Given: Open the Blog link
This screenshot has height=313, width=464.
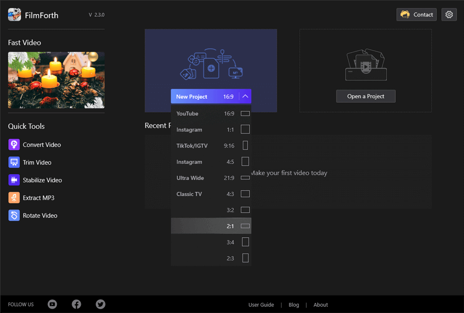Looking at the screenshot, I should pyautogui.click(x=294, y=305).
